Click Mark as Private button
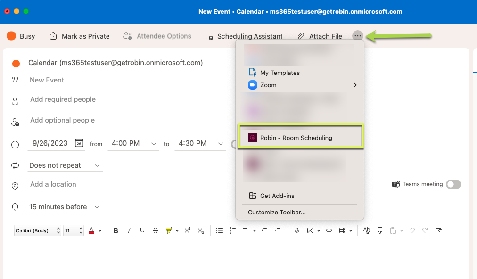The image size is (477, 279). (x=79, y=36)
